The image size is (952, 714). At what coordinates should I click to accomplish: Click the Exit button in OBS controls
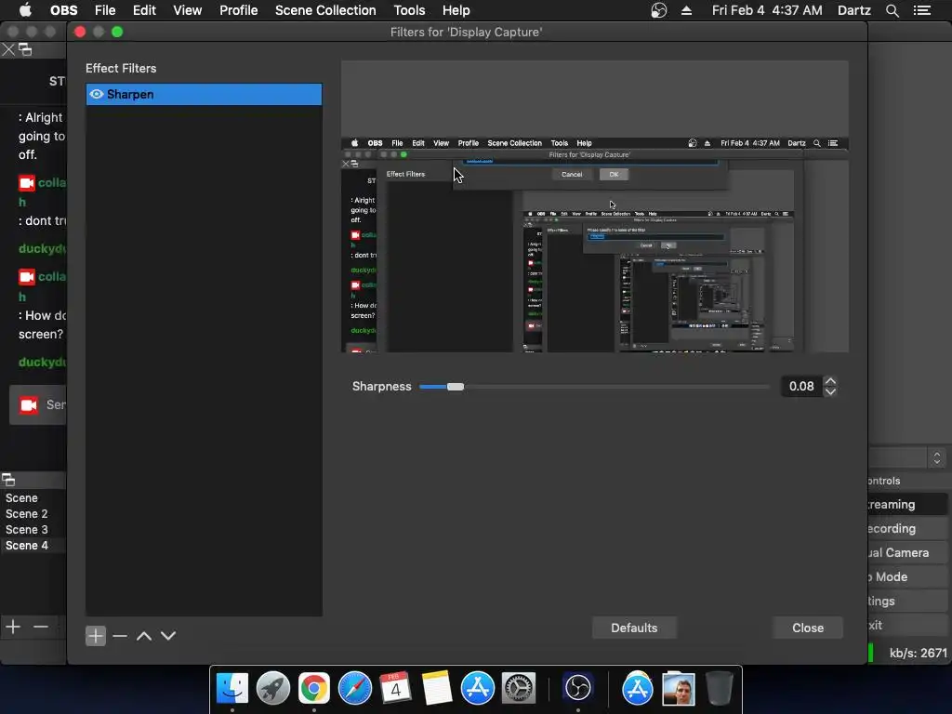pyautogui.click(x=907, y=626)
